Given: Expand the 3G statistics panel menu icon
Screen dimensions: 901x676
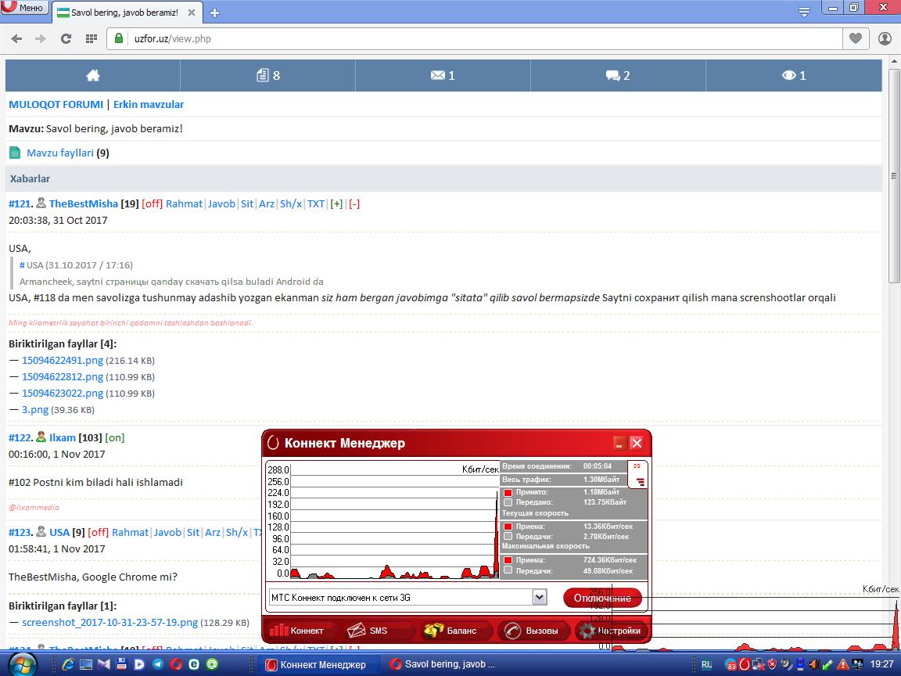Looking at the screenshot, I should pos(640,482).
